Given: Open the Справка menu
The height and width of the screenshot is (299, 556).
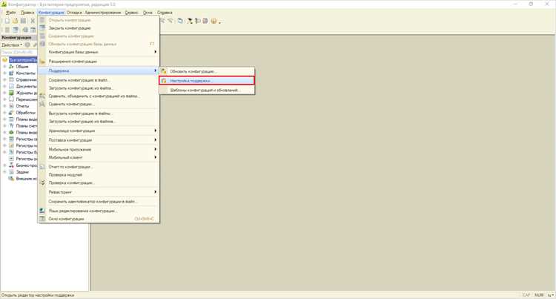Looking at the screenshot, I should click(x=165, y=13).
